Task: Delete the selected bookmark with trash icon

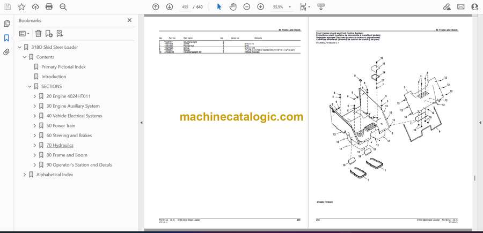Action: pyautogui.click(x=38, y=33)
